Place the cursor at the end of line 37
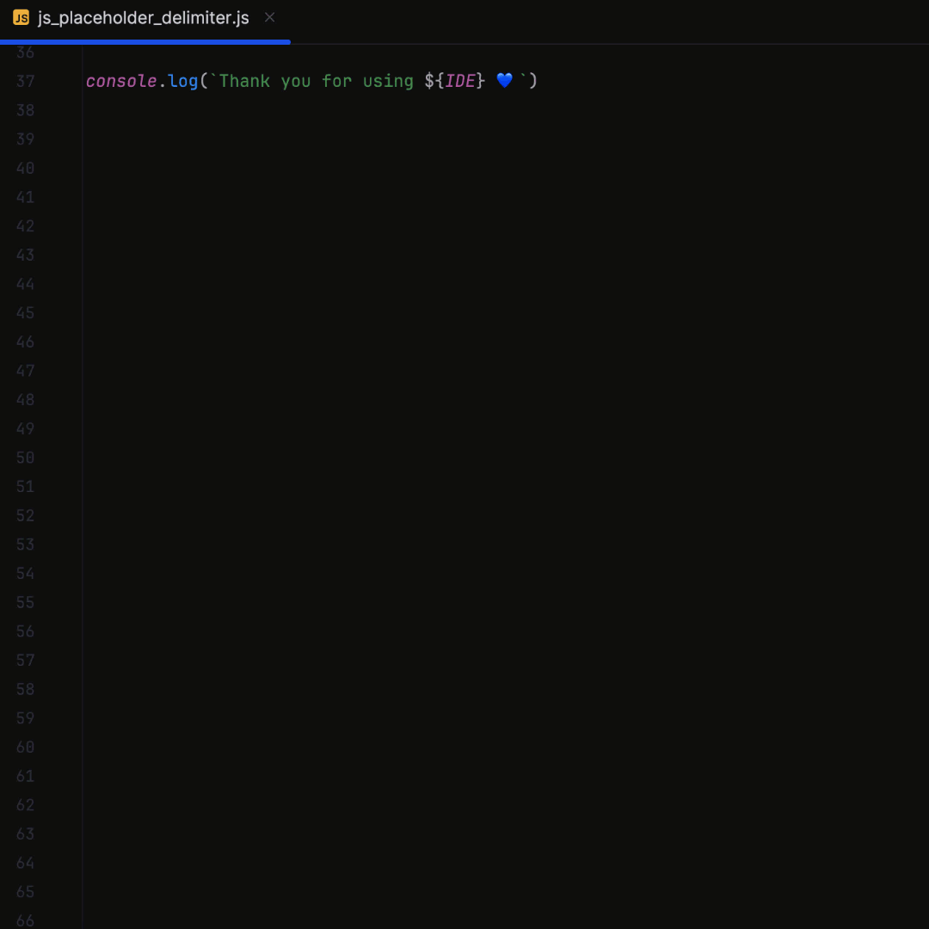This screenshot has height=929, width=929. [x=542, y=80]
